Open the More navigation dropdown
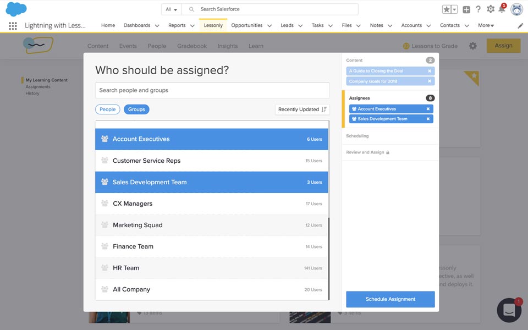This screenshot has width=528, height=330. (x=486, y=25)
